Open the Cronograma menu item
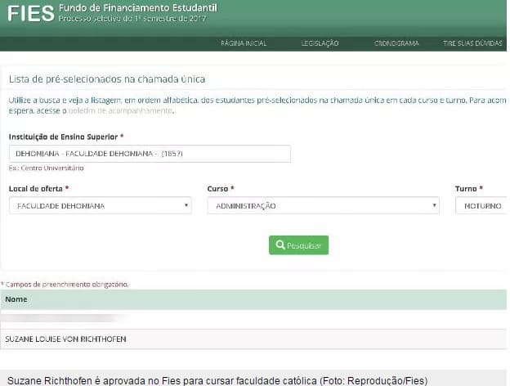This screenshot has height=386, width=510. pos(396,43)
